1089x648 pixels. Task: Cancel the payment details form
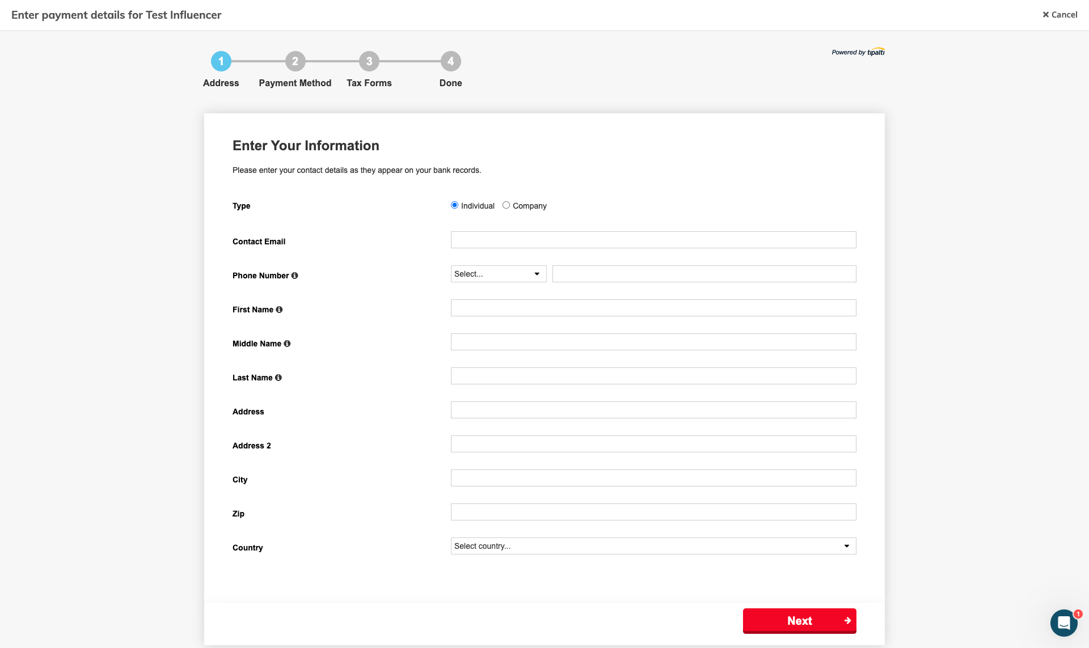coord(1060,15)
